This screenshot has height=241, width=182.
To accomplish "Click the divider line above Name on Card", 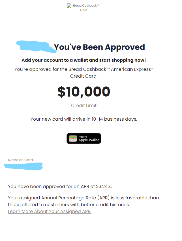I will (84, 151).
